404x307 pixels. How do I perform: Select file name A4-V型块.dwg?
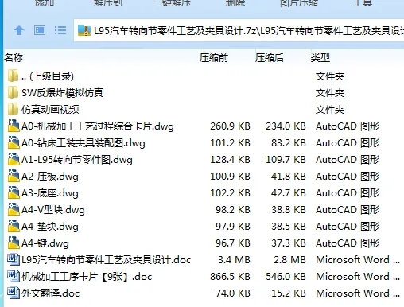click(x=53, y=210)
